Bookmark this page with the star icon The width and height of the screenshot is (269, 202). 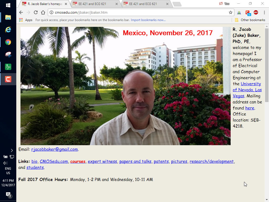click(x=231, y=12)
